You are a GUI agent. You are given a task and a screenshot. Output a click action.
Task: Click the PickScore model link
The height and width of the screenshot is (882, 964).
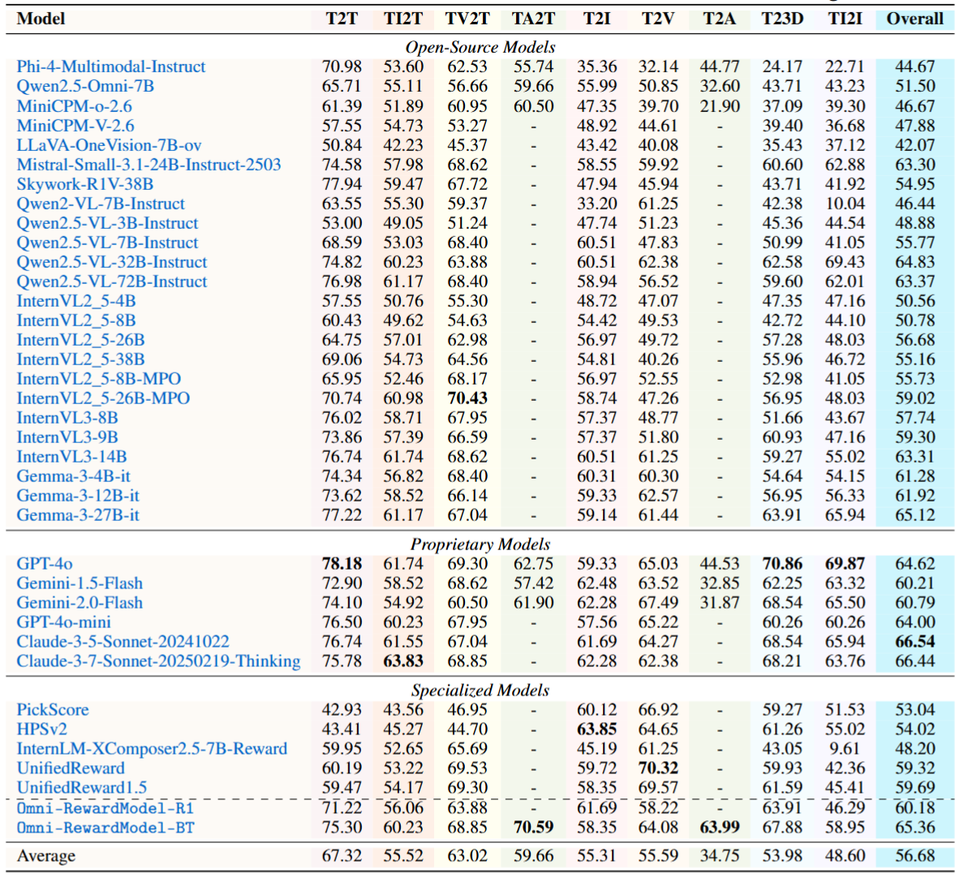53,710
